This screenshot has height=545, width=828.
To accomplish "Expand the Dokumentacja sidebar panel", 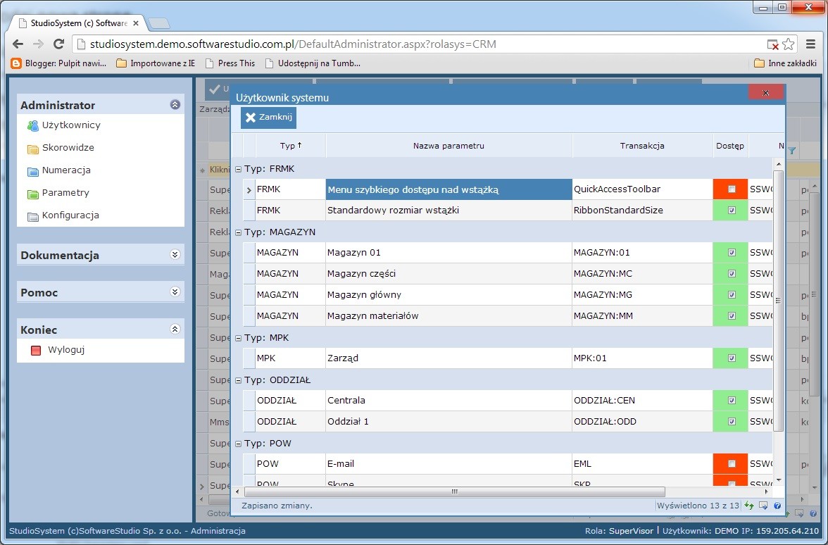I will pos(175,255).
